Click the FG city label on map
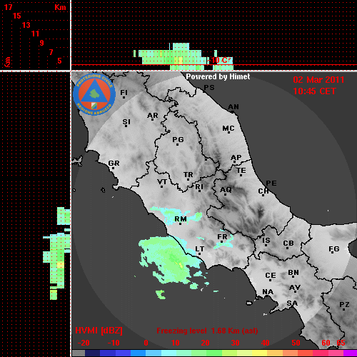Image resolution: width=357 pixels, height=357 pixels. pyautogui.click(x=334, y=249)
